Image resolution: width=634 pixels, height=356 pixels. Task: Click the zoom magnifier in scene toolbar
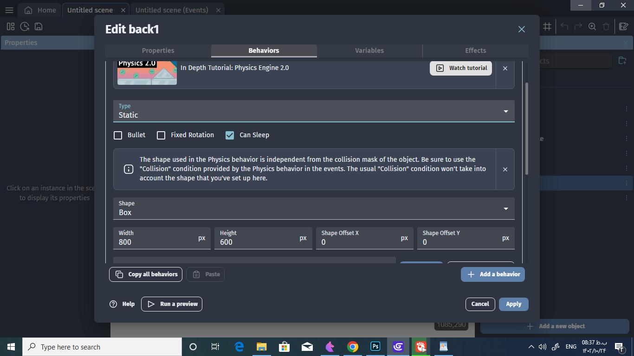pyautogui.click(x=592, y=26)
